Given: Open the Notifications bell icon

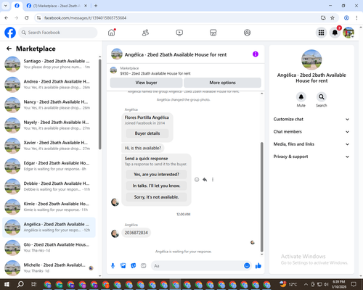Looking at the screenshot, I should click(x=335, y=33).
